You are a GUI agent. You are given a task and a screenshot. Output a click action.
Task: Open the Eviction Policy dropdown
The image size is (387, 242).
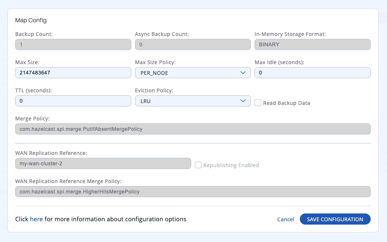click(x=193, y=100)
